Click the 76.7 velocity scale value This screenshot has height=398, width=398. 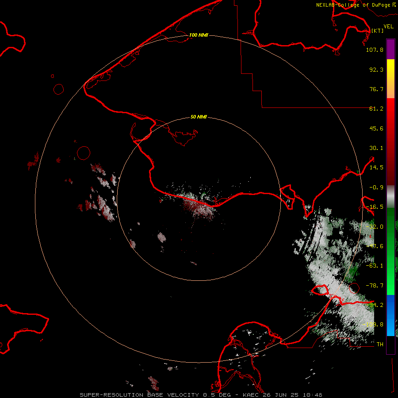tap(376, 89)
